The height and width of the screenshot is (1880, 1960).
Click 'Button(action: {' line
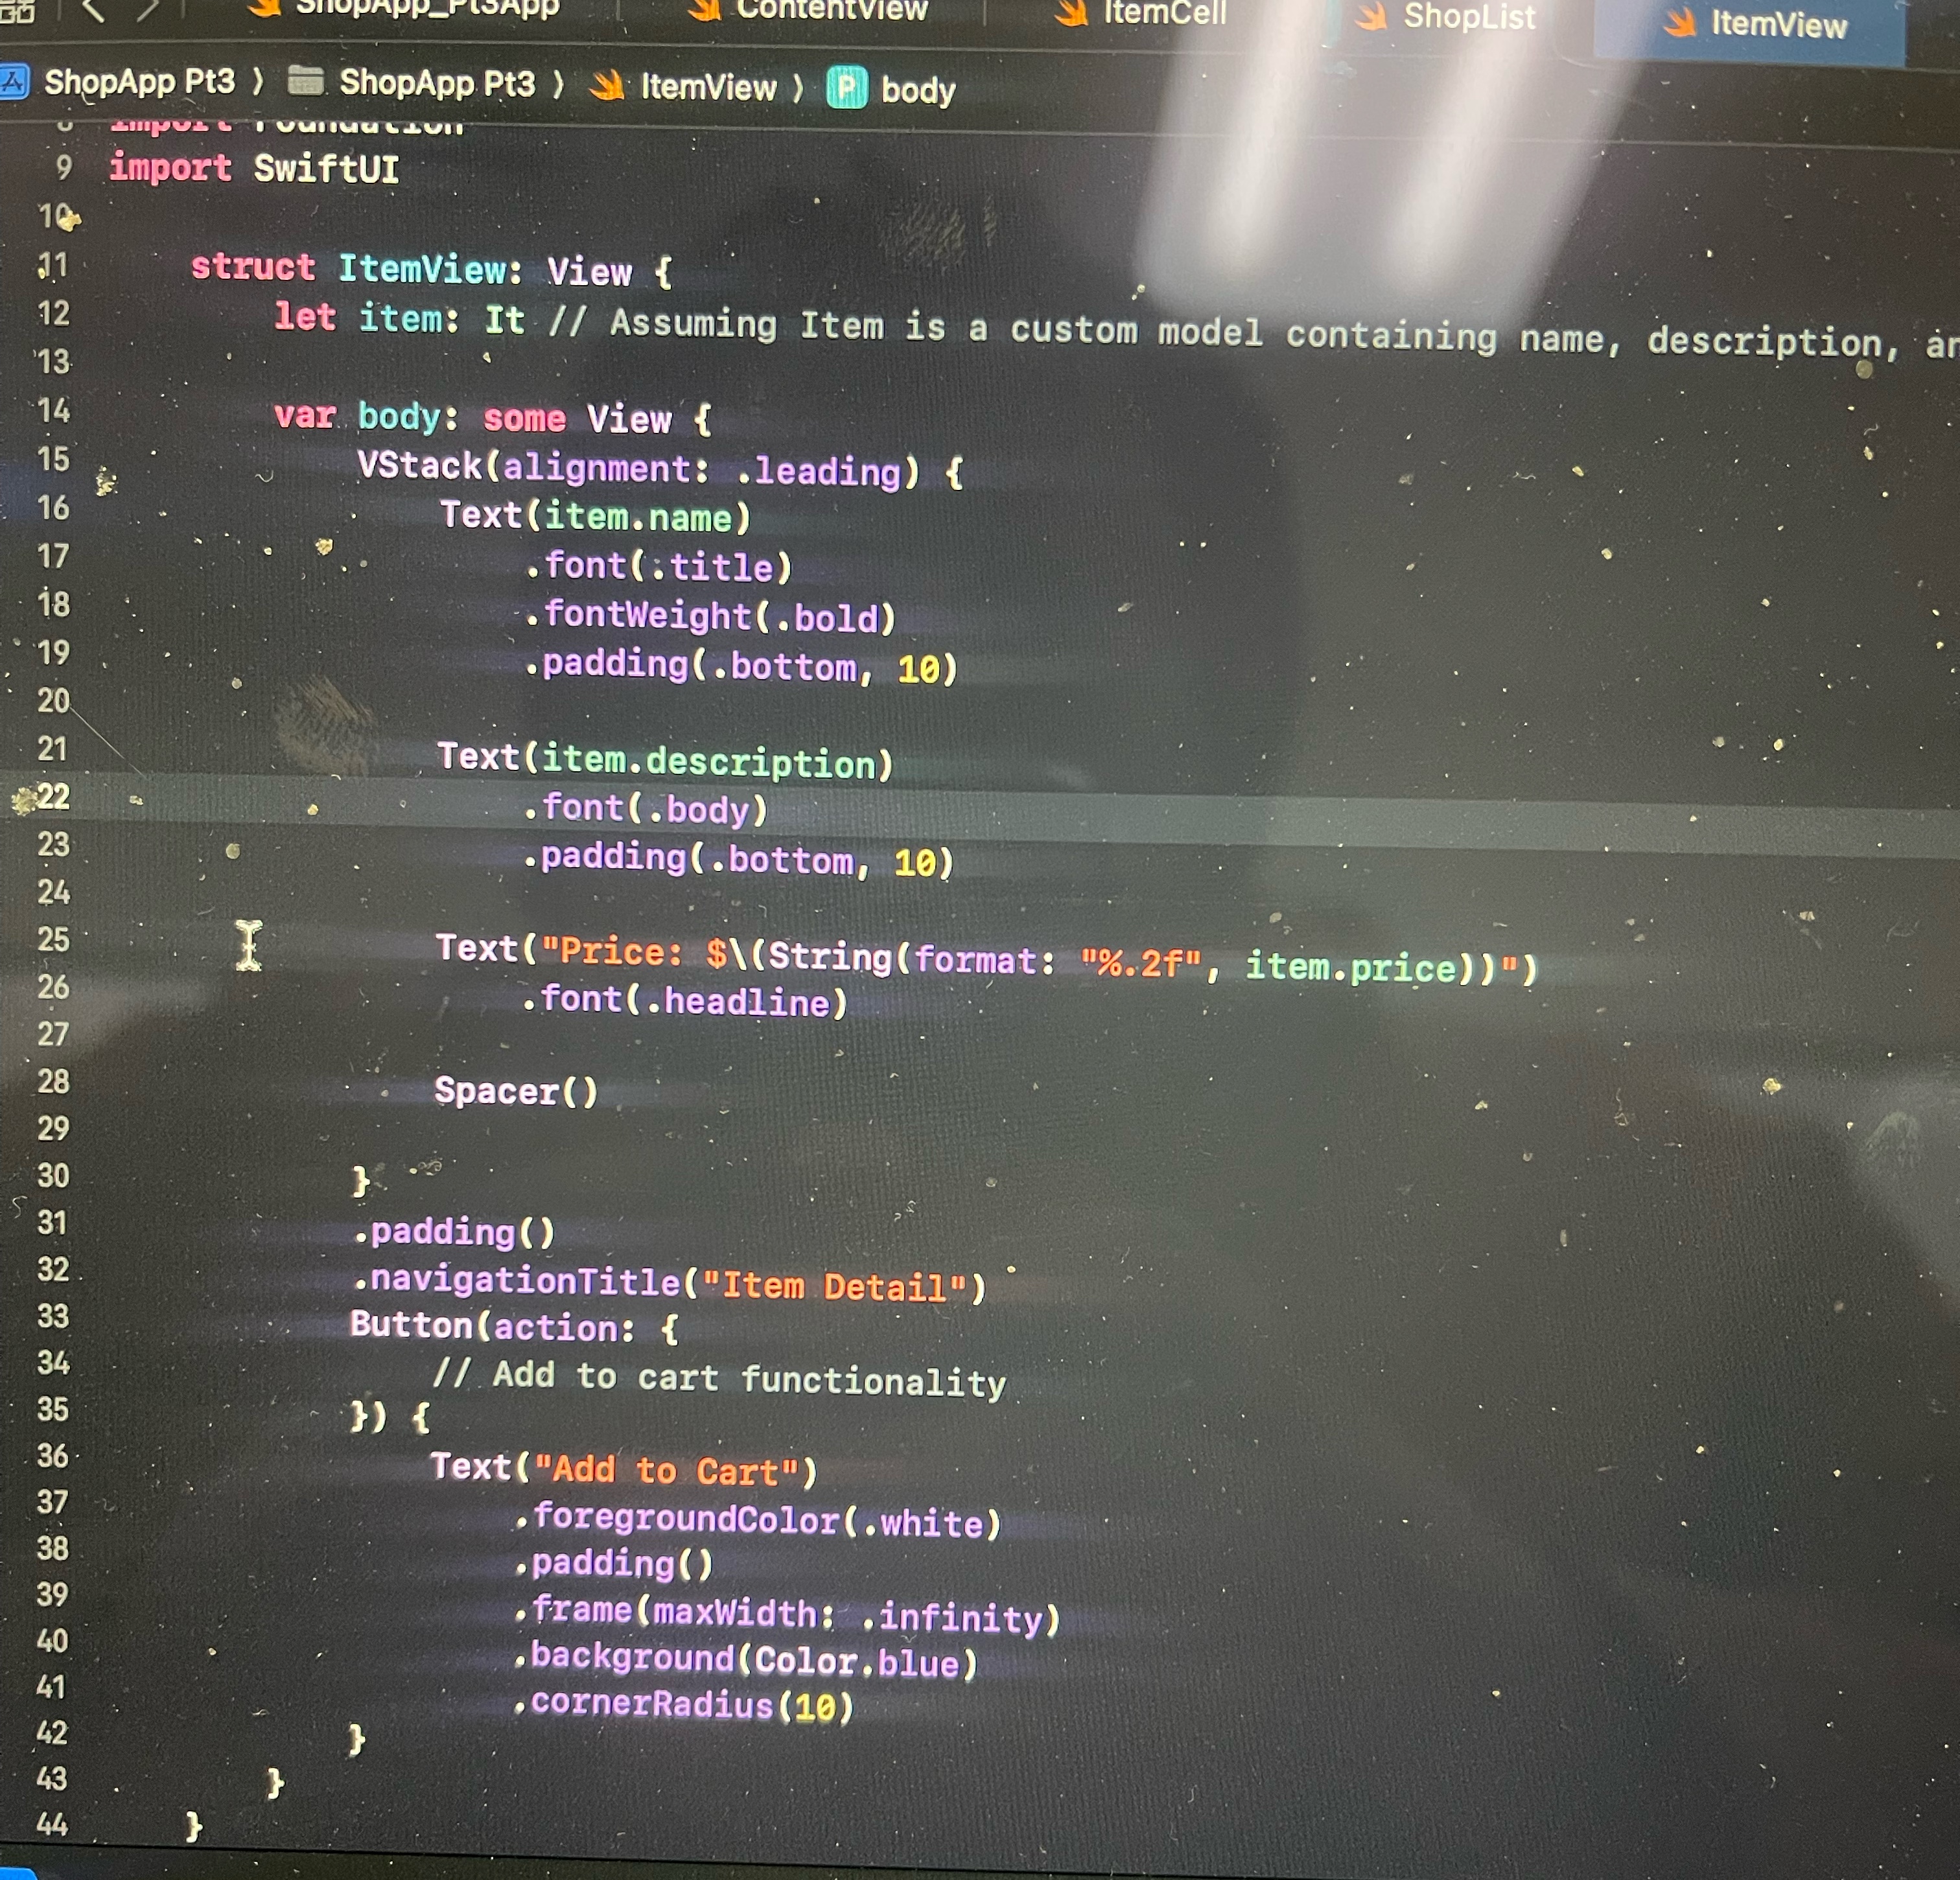point(515,1327)
